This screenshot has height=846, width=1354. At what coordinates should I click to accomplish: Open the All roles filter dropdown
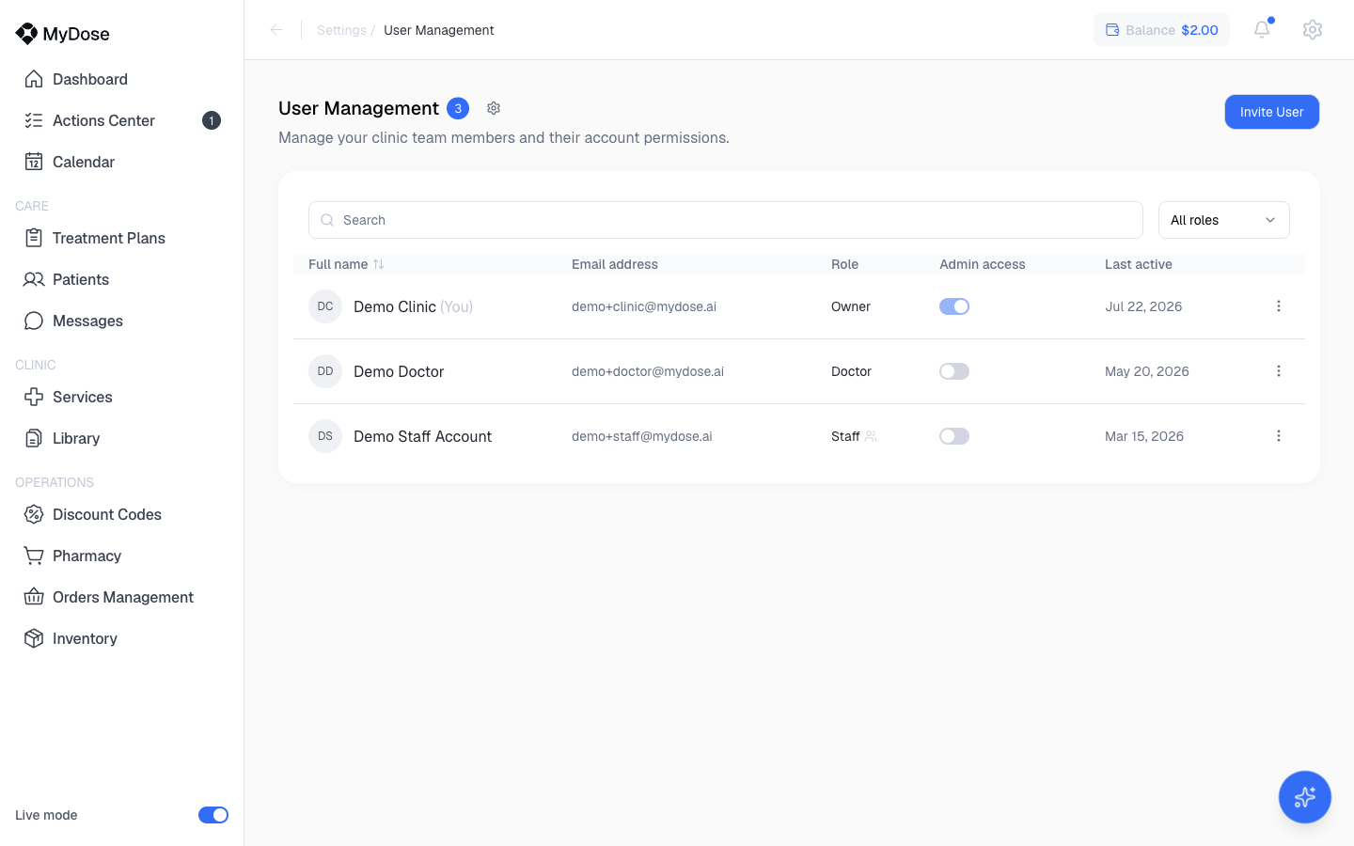(x=1224, y=220)
